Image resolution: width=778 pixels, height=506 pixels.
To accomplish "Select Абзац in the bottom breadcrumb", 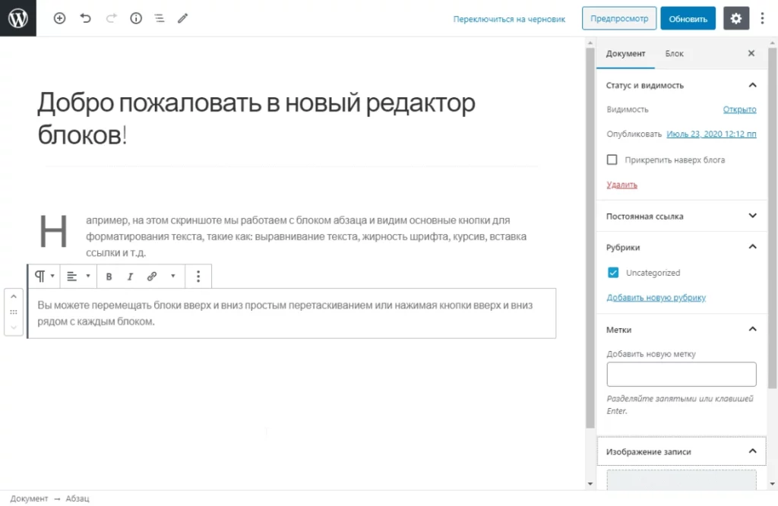I will pyautogui.click(x=77, y=498).
